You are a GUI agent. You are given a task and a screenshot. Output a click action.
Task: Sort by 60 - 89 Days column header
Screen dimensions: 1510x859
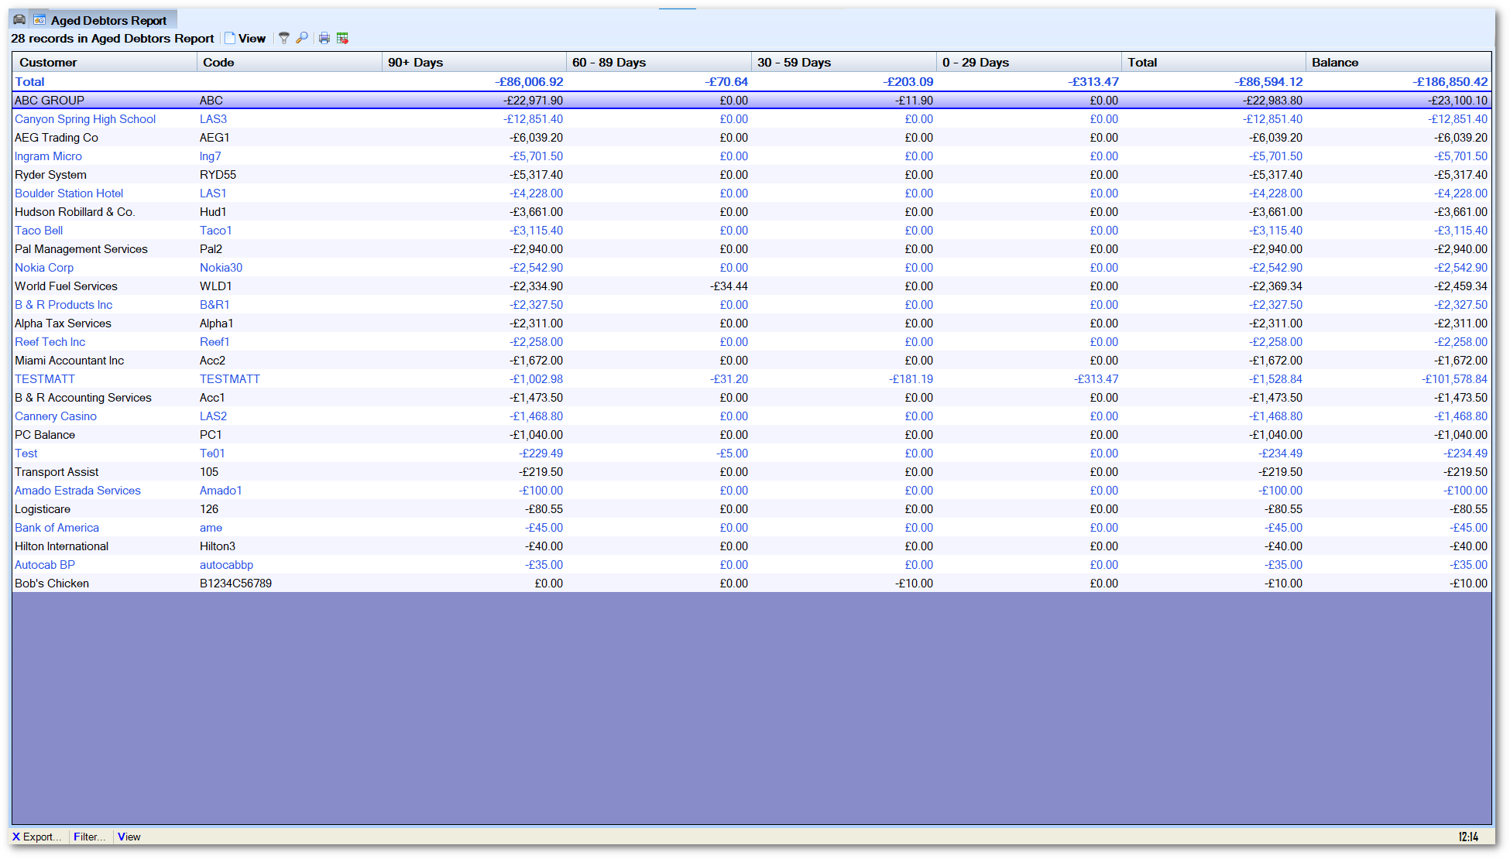(659, 62)
